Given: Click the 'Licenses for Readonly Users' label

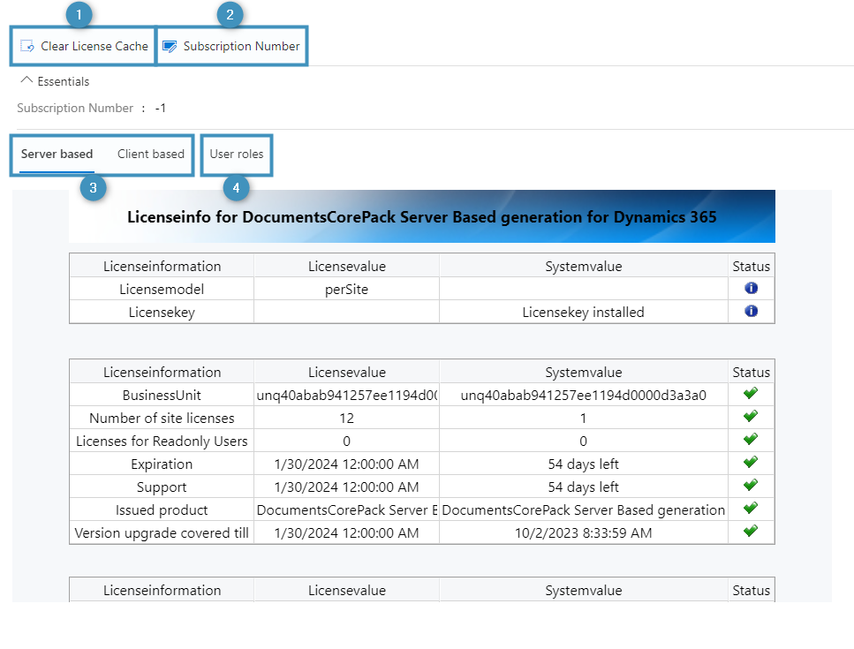Looking at the screenshot, I should (162, 441).
